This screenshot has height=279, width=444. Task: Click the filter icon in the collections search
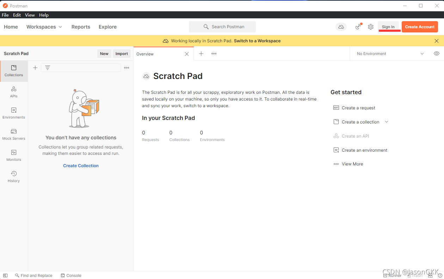pos(48,68)
